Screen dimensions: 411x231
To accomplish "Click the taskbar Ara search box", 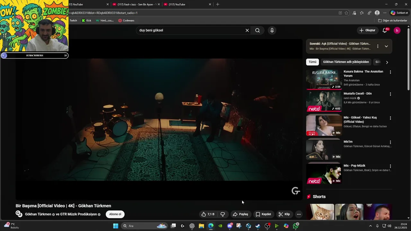I will tap(144, 226).
